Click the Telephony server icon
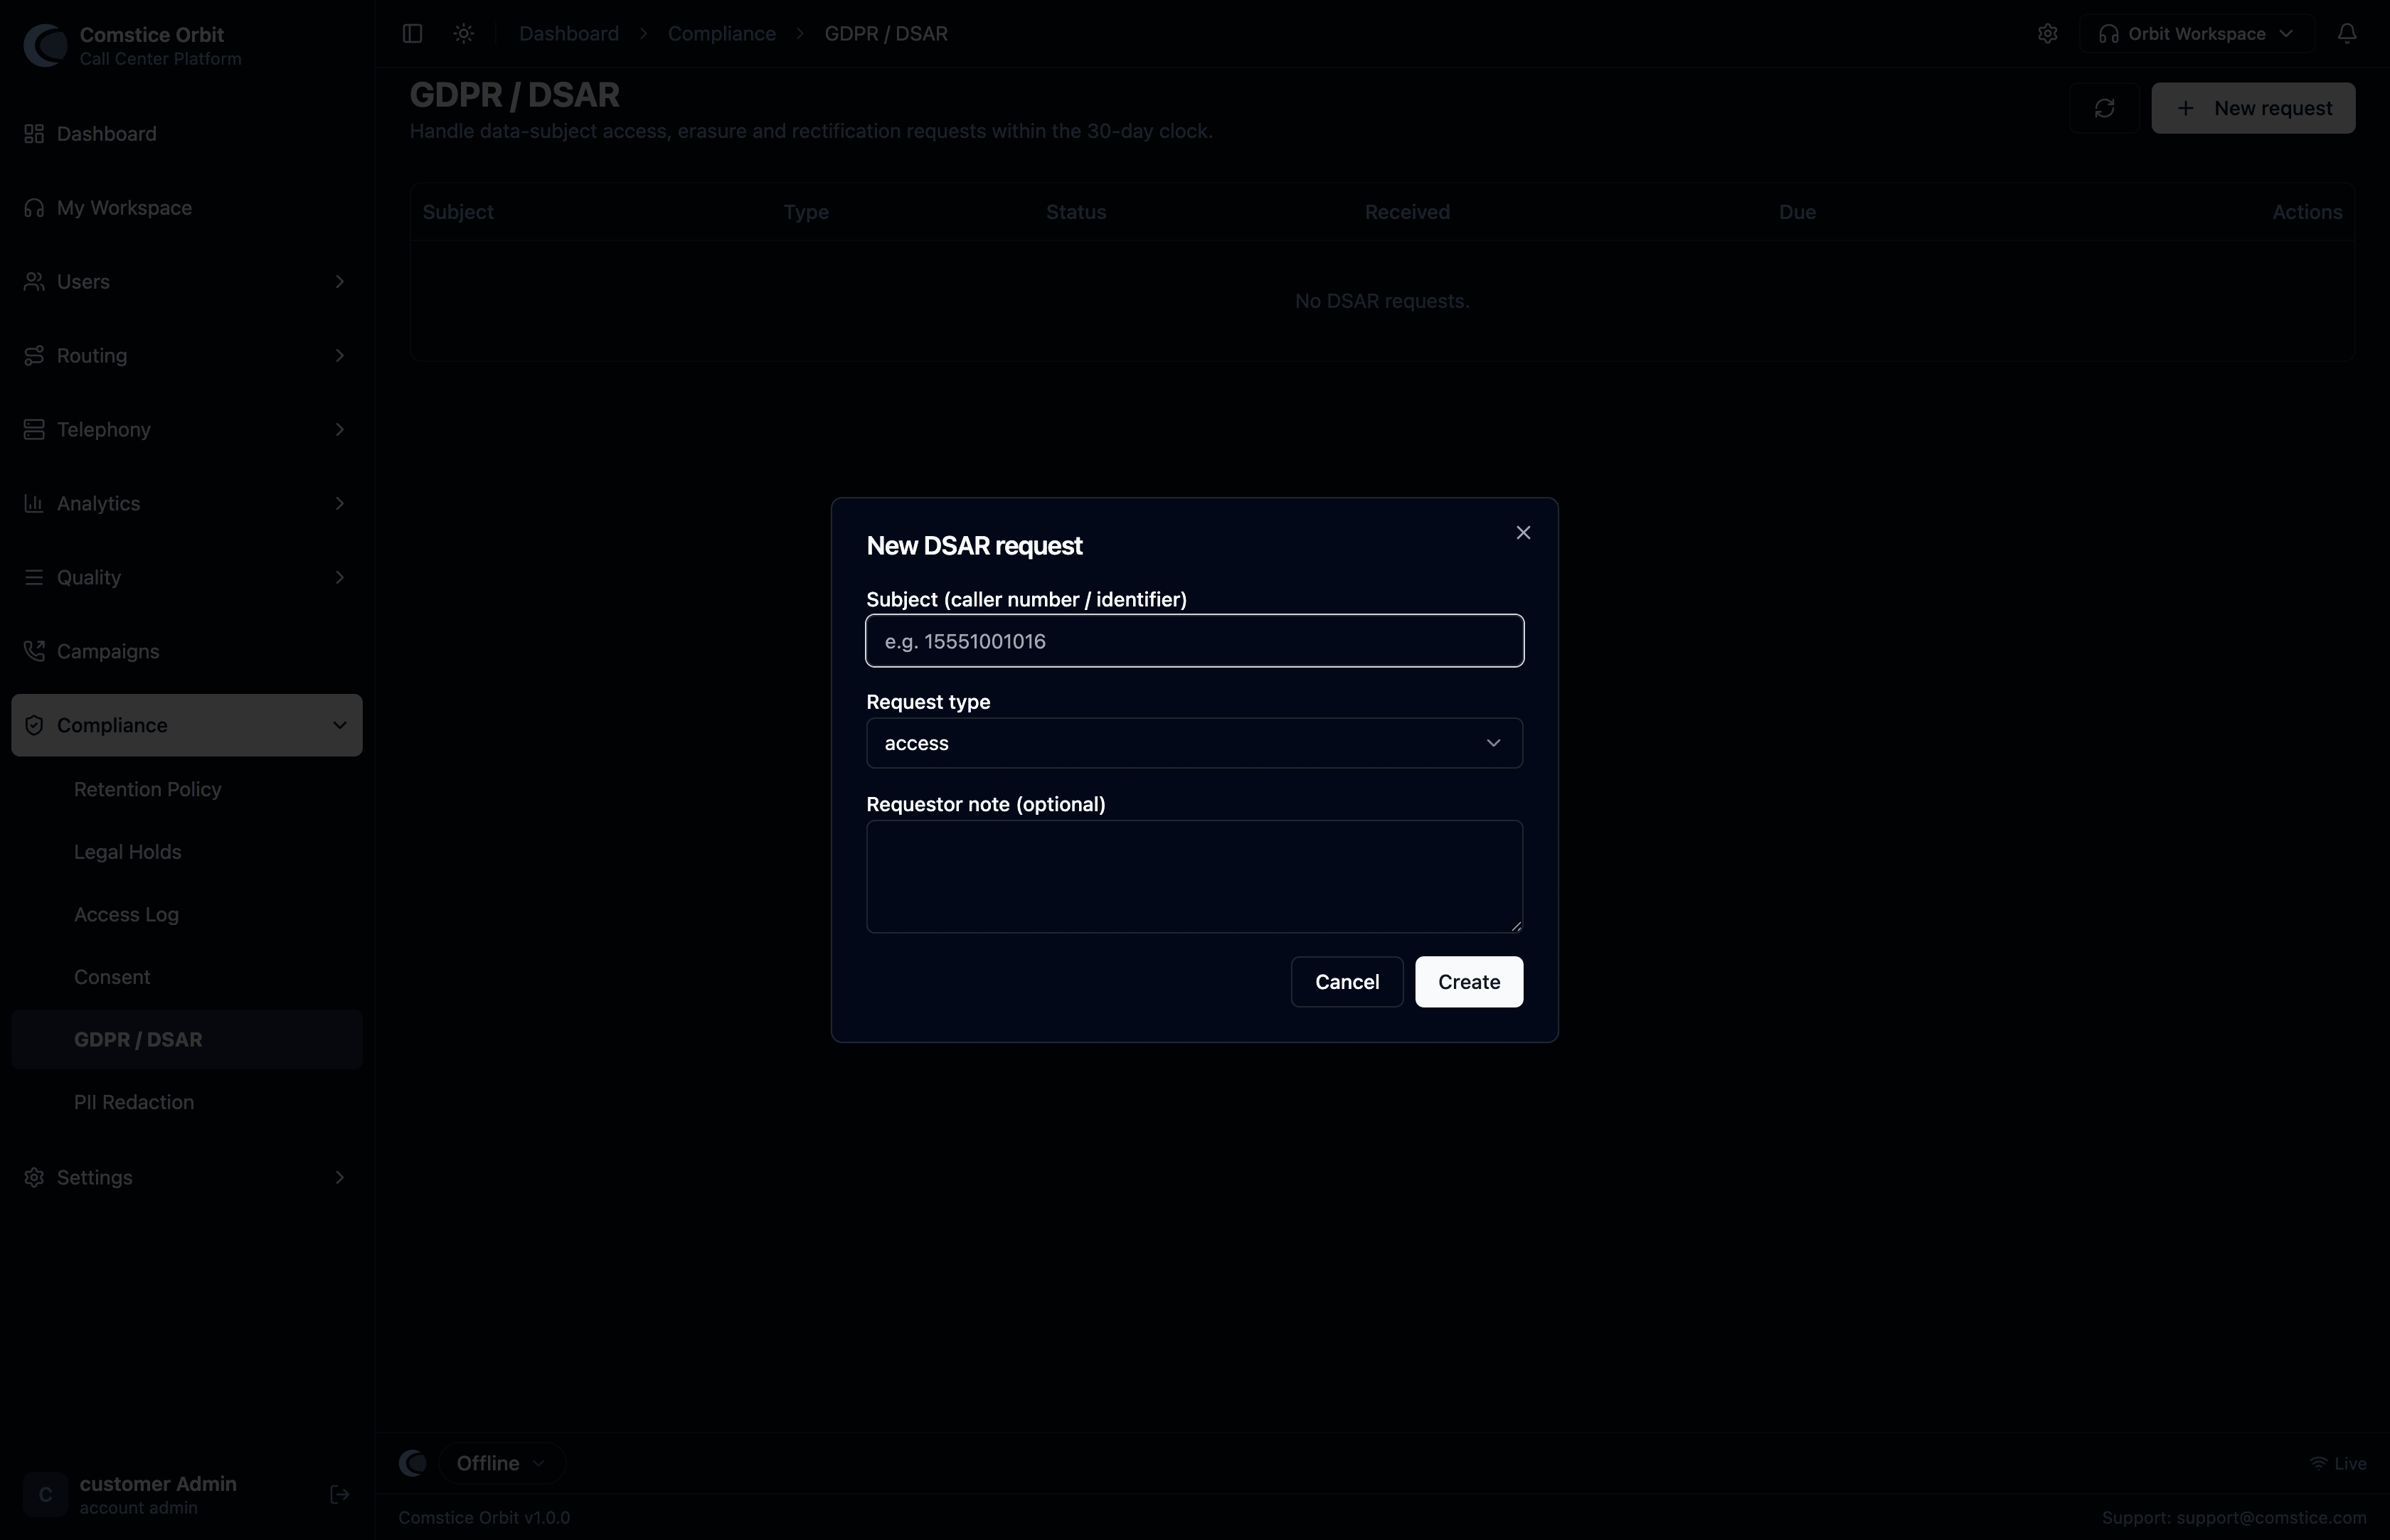The width and height of the screenshot is (2390, 1540). [x=34, y=430]
